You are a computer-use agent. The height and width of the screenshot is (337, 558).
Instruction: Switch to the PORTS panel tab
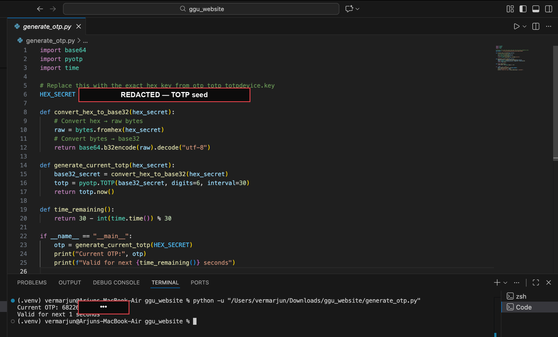click(x=200, y=282)
